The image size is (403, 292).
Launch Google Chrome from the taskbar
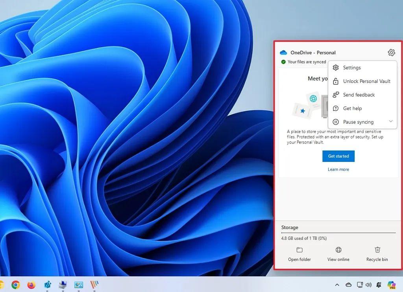click(16, 285)
